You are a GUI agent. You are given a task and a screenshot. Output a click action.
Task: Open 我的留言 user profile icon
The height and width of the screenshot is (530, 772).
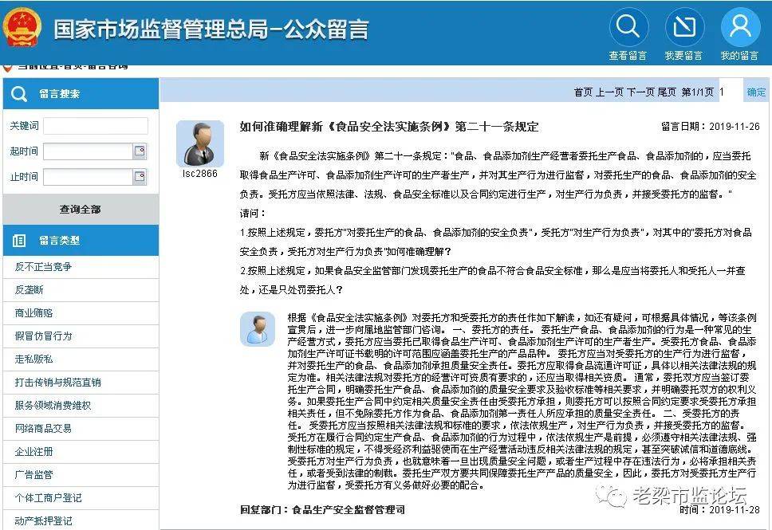click(x=739, y=27)
